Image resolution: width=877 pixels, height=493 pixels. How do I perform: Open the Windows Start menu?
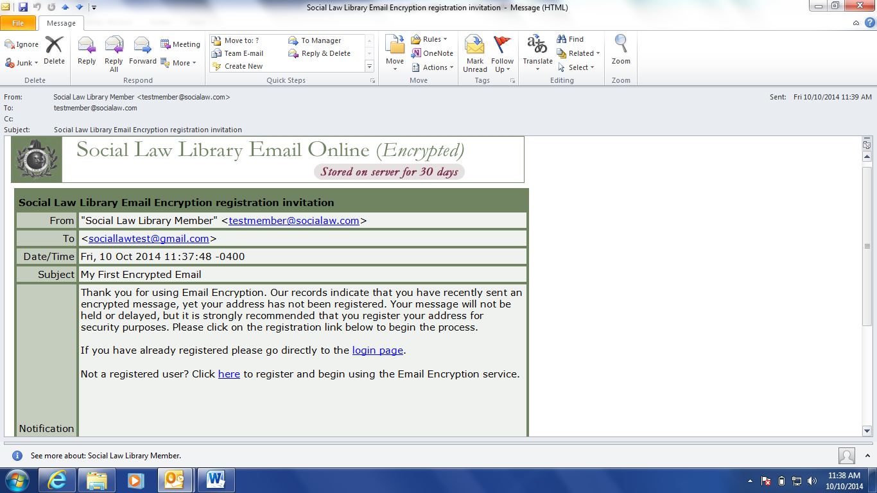coord(17,480)
